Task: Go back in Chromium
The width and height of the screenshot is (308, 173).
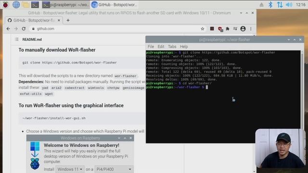Action: 8,29
